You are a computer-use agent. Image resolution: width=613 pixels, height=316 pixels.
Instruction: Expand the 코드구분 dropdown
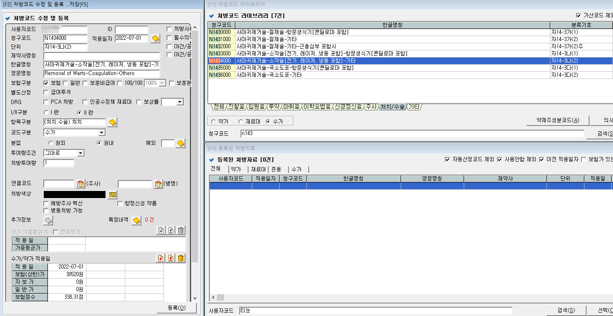pyautogui.click(x=101, y=133)
